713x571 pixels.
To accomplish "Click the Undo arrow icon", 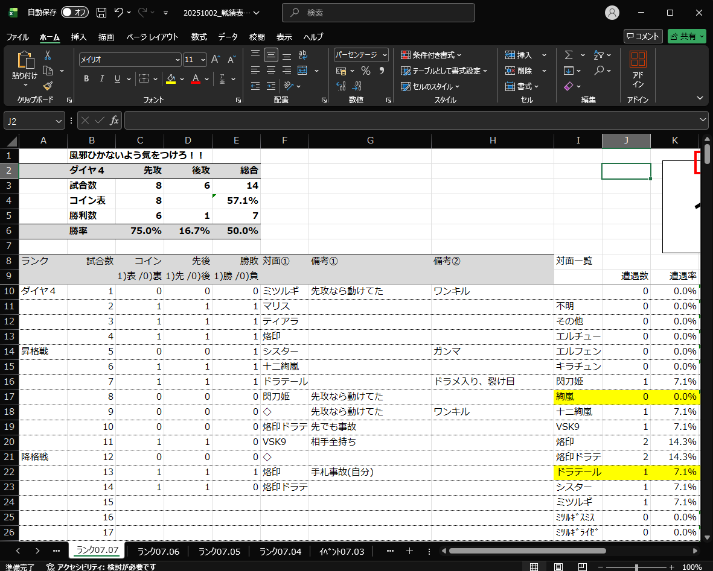I will click(119, 13).
